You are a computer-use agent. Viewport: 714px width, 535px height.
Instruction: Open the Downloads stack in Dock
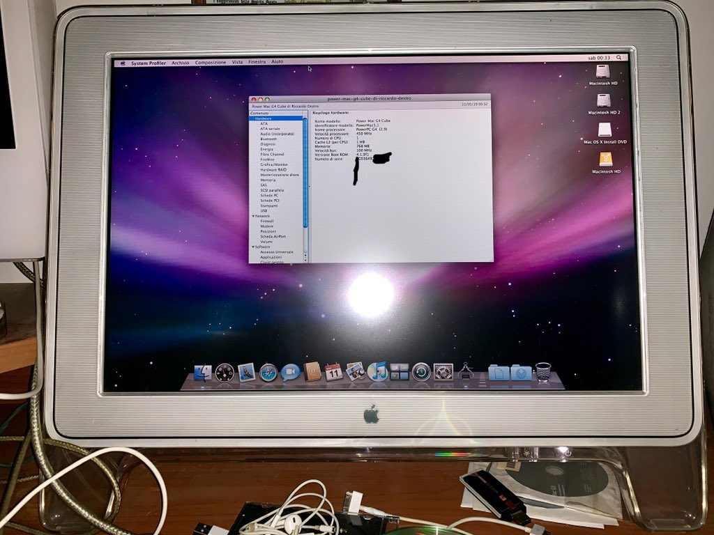pyautogui.click(x=521, y=373)
